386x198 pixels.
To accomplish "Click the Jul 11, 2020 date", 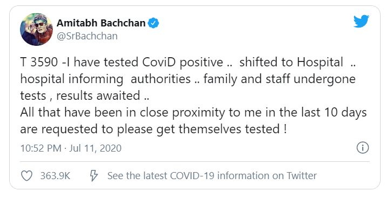I will [x=95, y=148].
